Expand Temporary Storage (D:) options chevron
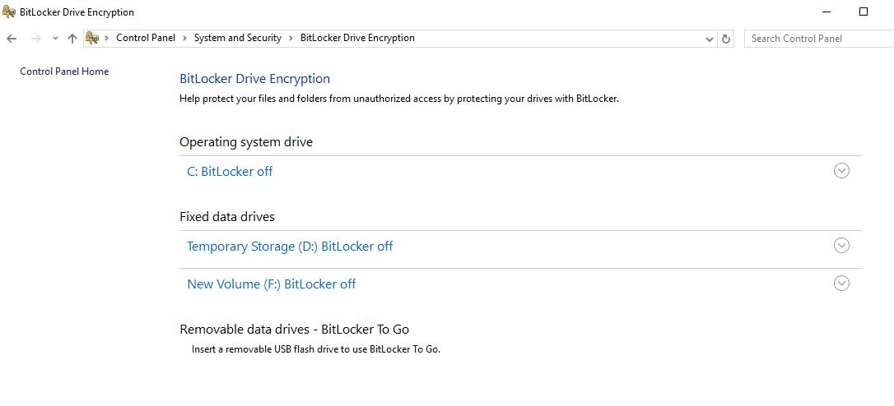This screenshot has width=894, height=406. point(841,246)
